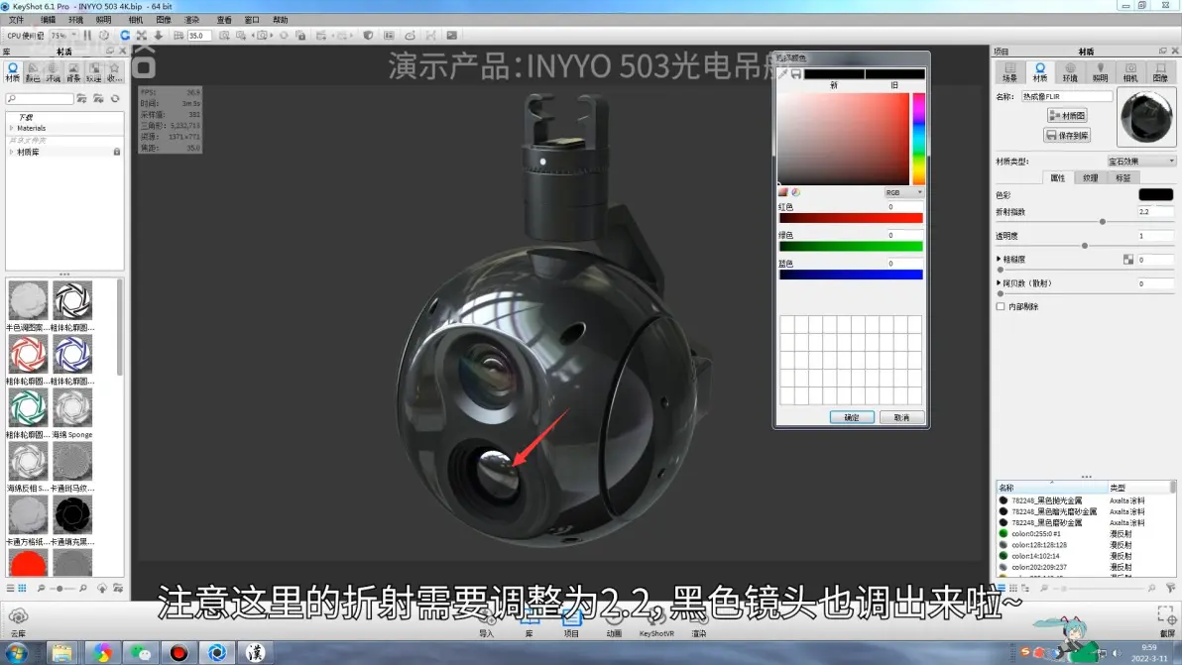The width and height of the screenshot is (1182, 665).
Task: Click the save swatch icon in color picker
Action: click(x=796, y=73)
